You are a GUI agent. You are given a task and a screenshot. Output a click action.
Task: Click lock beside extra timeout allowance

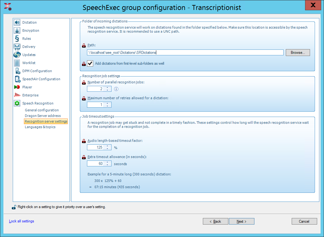(x=84, y=157)
